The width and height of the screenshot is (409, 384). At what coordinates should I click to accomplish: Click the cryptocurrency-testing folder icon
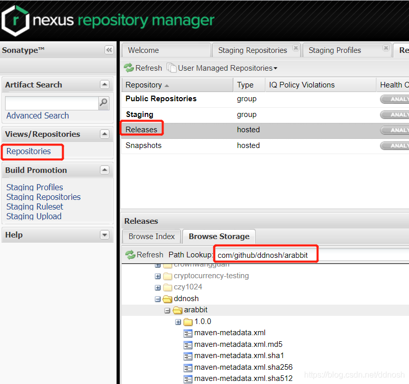[168, 276]
